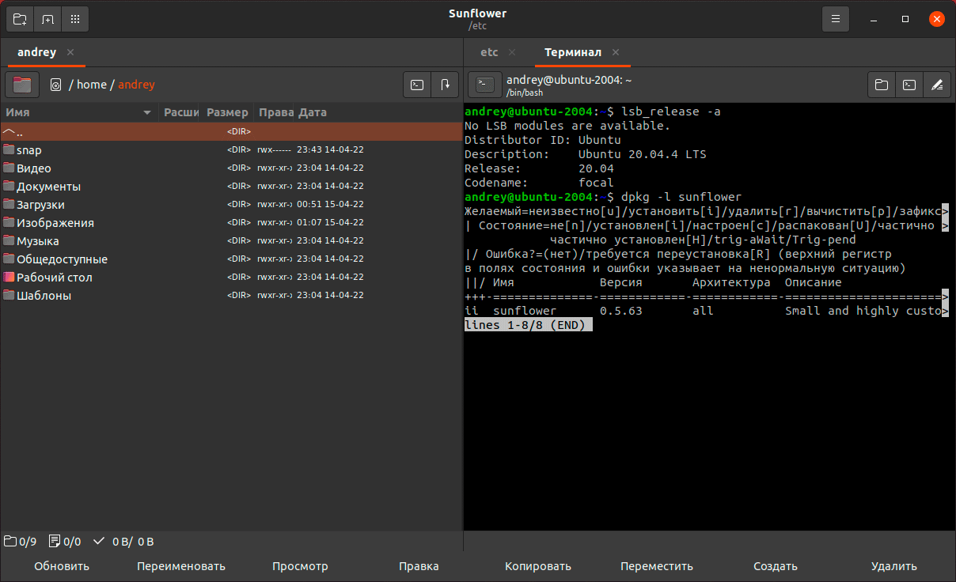Open the grid commands menu icon
This screenshot has width=956, height=582.
(x=74, y=19)
